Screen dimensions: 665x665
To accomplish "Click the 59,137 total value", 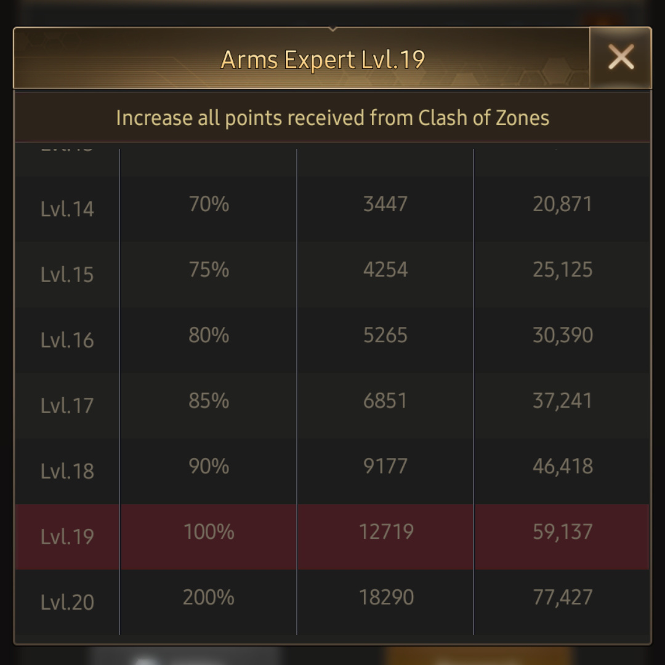I will [x=562, y=532].
